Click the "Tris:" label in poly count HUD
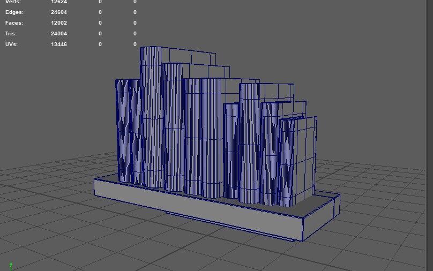 point(11,34)
